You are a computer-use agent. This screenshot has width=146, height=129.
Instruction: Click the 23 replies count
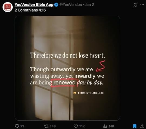22,126
